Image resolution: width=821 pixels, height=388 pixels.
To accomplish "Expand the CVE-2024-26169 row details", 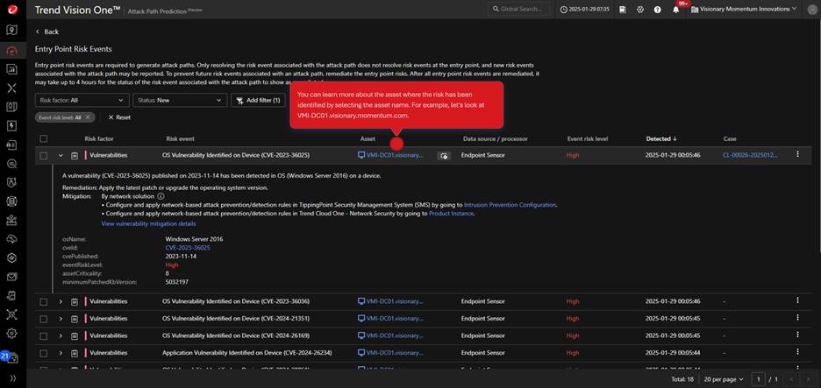I will (x=61, y=335).
